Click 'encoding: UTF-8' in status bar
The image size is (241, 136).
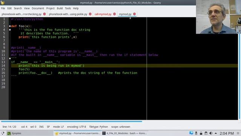point(76,127)
